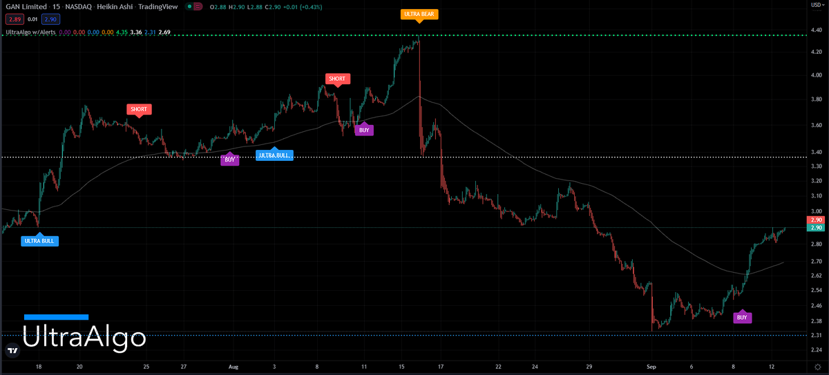Click the white 3.36 indicator value
Viewport: 829px width, 375px height.
[x=135, y=32]
